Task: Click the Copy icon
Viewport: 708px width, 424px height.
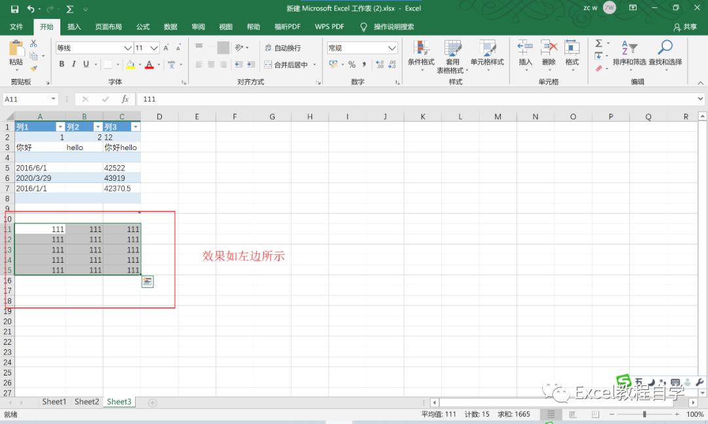Action: point(34,56)
